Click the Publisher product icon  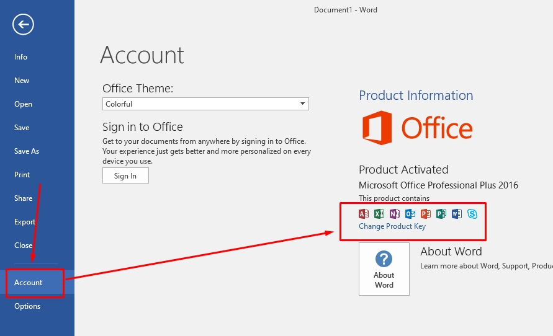(x=441, y=214)
